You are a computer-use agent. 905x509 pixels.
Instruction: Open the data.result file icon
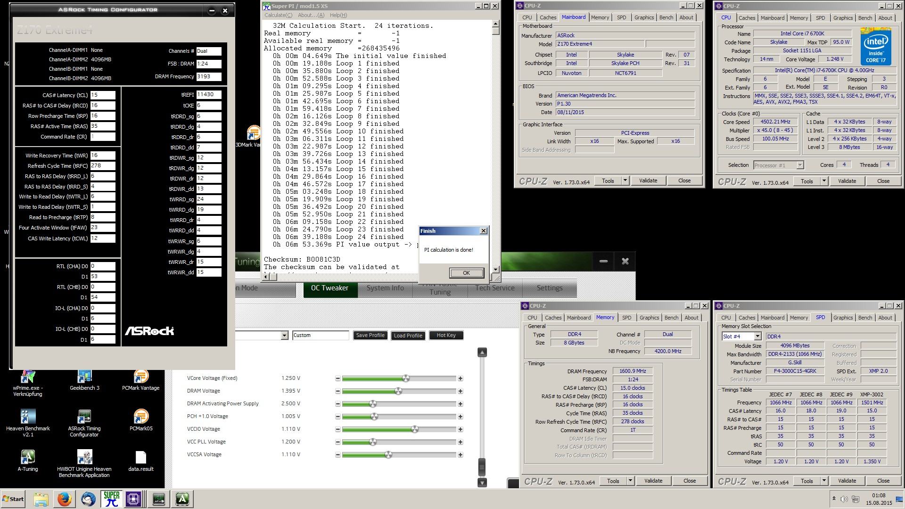tap(140, 458)
